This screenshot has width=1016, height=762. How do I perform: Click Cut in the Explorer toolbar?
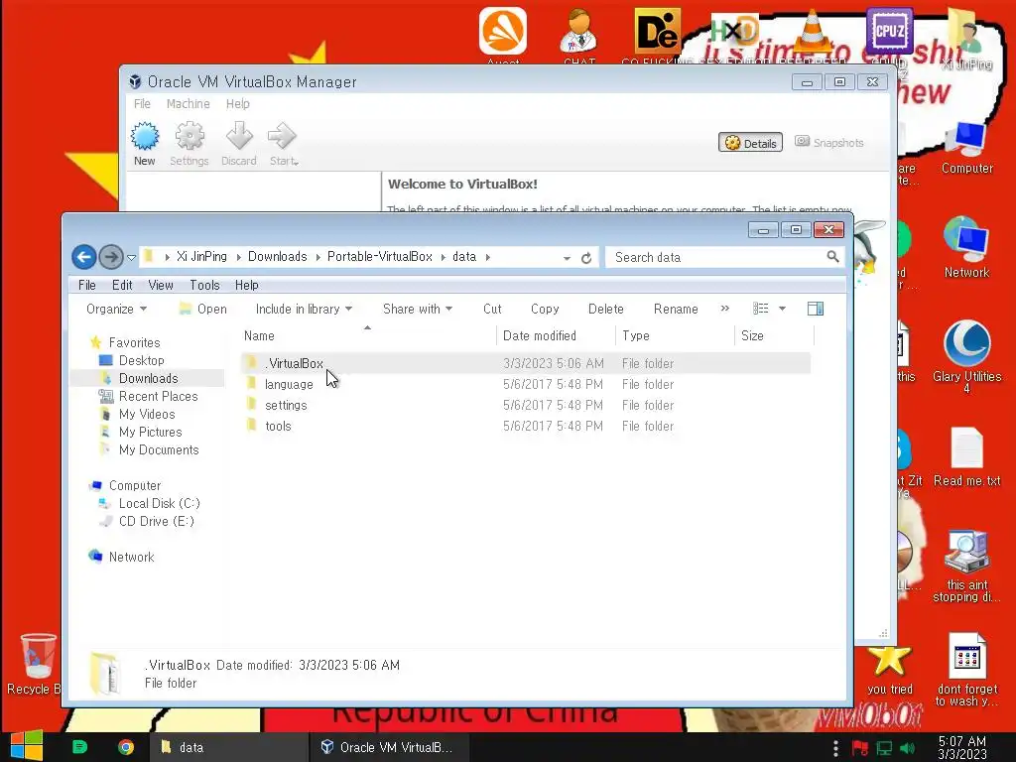coord(492,310)
